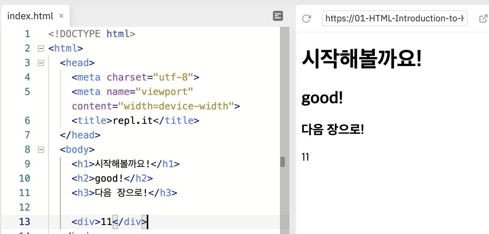This screenshot has height=234, width=489.
Task: Collapse the head section fold marker
Action: 41,63
